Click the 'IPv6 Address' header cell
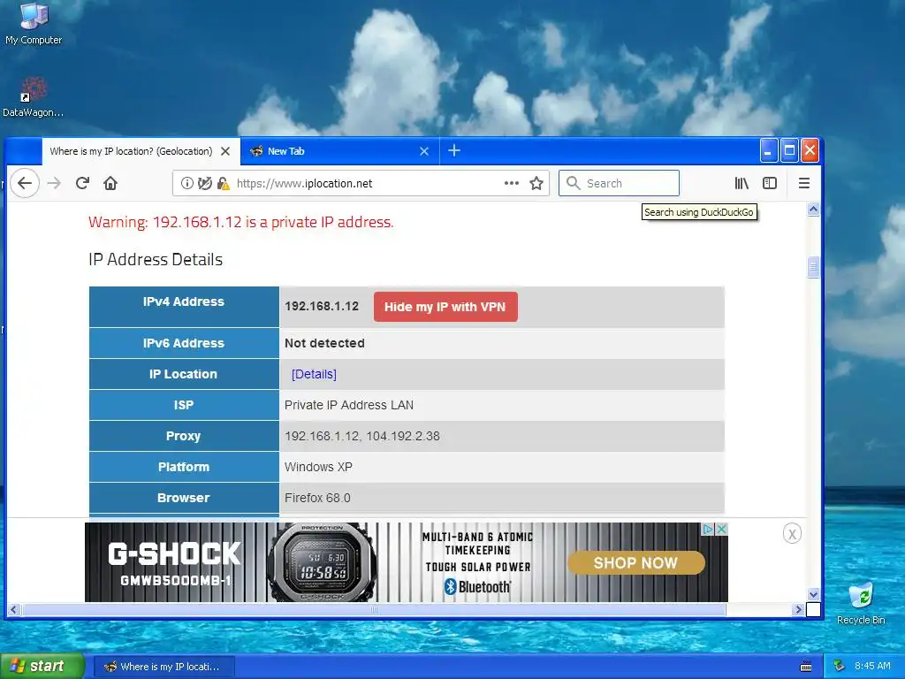This screenshot has height=679, width=905. 184,343
